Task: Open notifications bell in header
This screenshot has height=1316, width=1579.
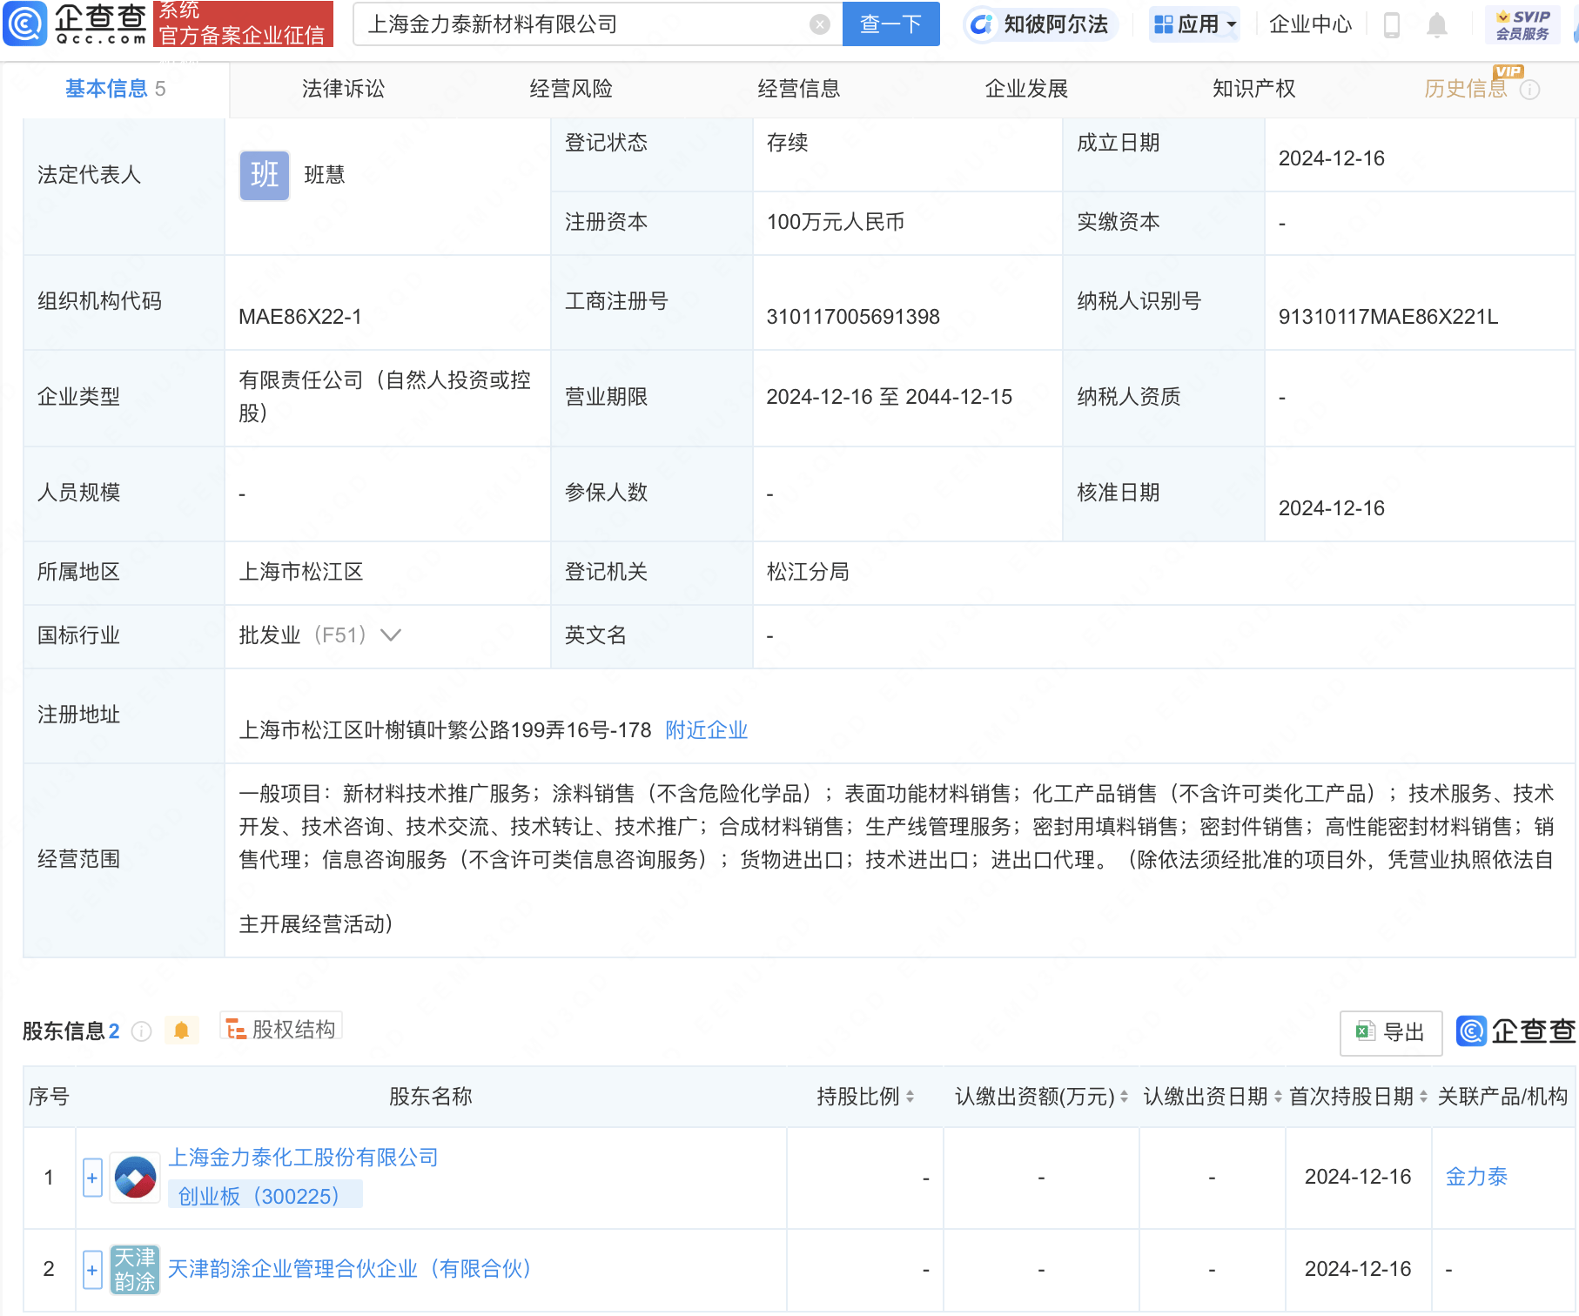Action: (1436, 25)
